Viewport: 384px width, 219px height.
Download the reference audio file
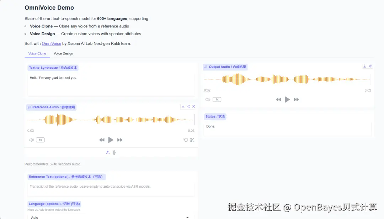[183, 106]
